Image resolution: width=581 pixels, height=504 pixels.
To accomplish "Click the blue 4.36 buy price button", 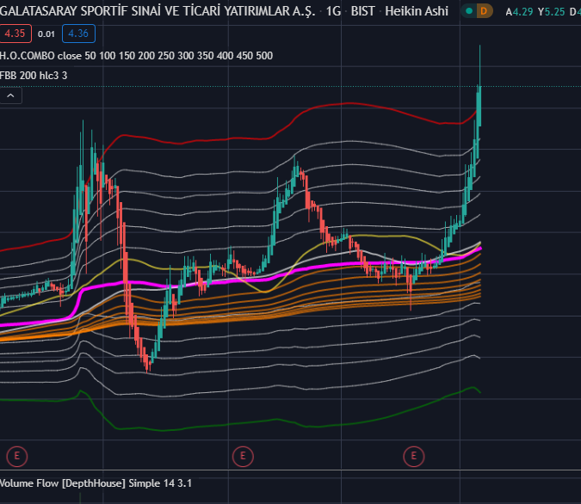I will (78, 34).
